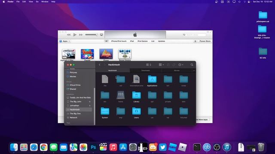Image resolution: width=275 pixels, height=154 pixels.
Task: Open the Go menu in menu bar
Action: (37, 2)
